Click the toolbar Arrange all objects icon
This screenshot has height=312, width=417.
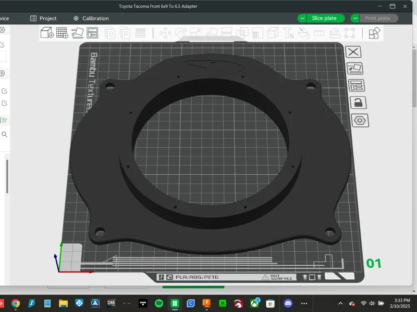92,33
